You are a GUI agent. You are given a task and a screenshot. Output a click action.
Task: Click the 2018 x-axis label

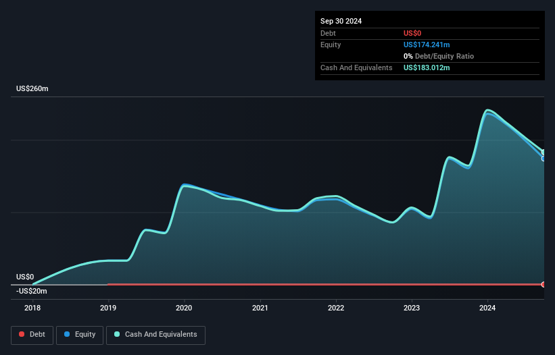(32, 308)
